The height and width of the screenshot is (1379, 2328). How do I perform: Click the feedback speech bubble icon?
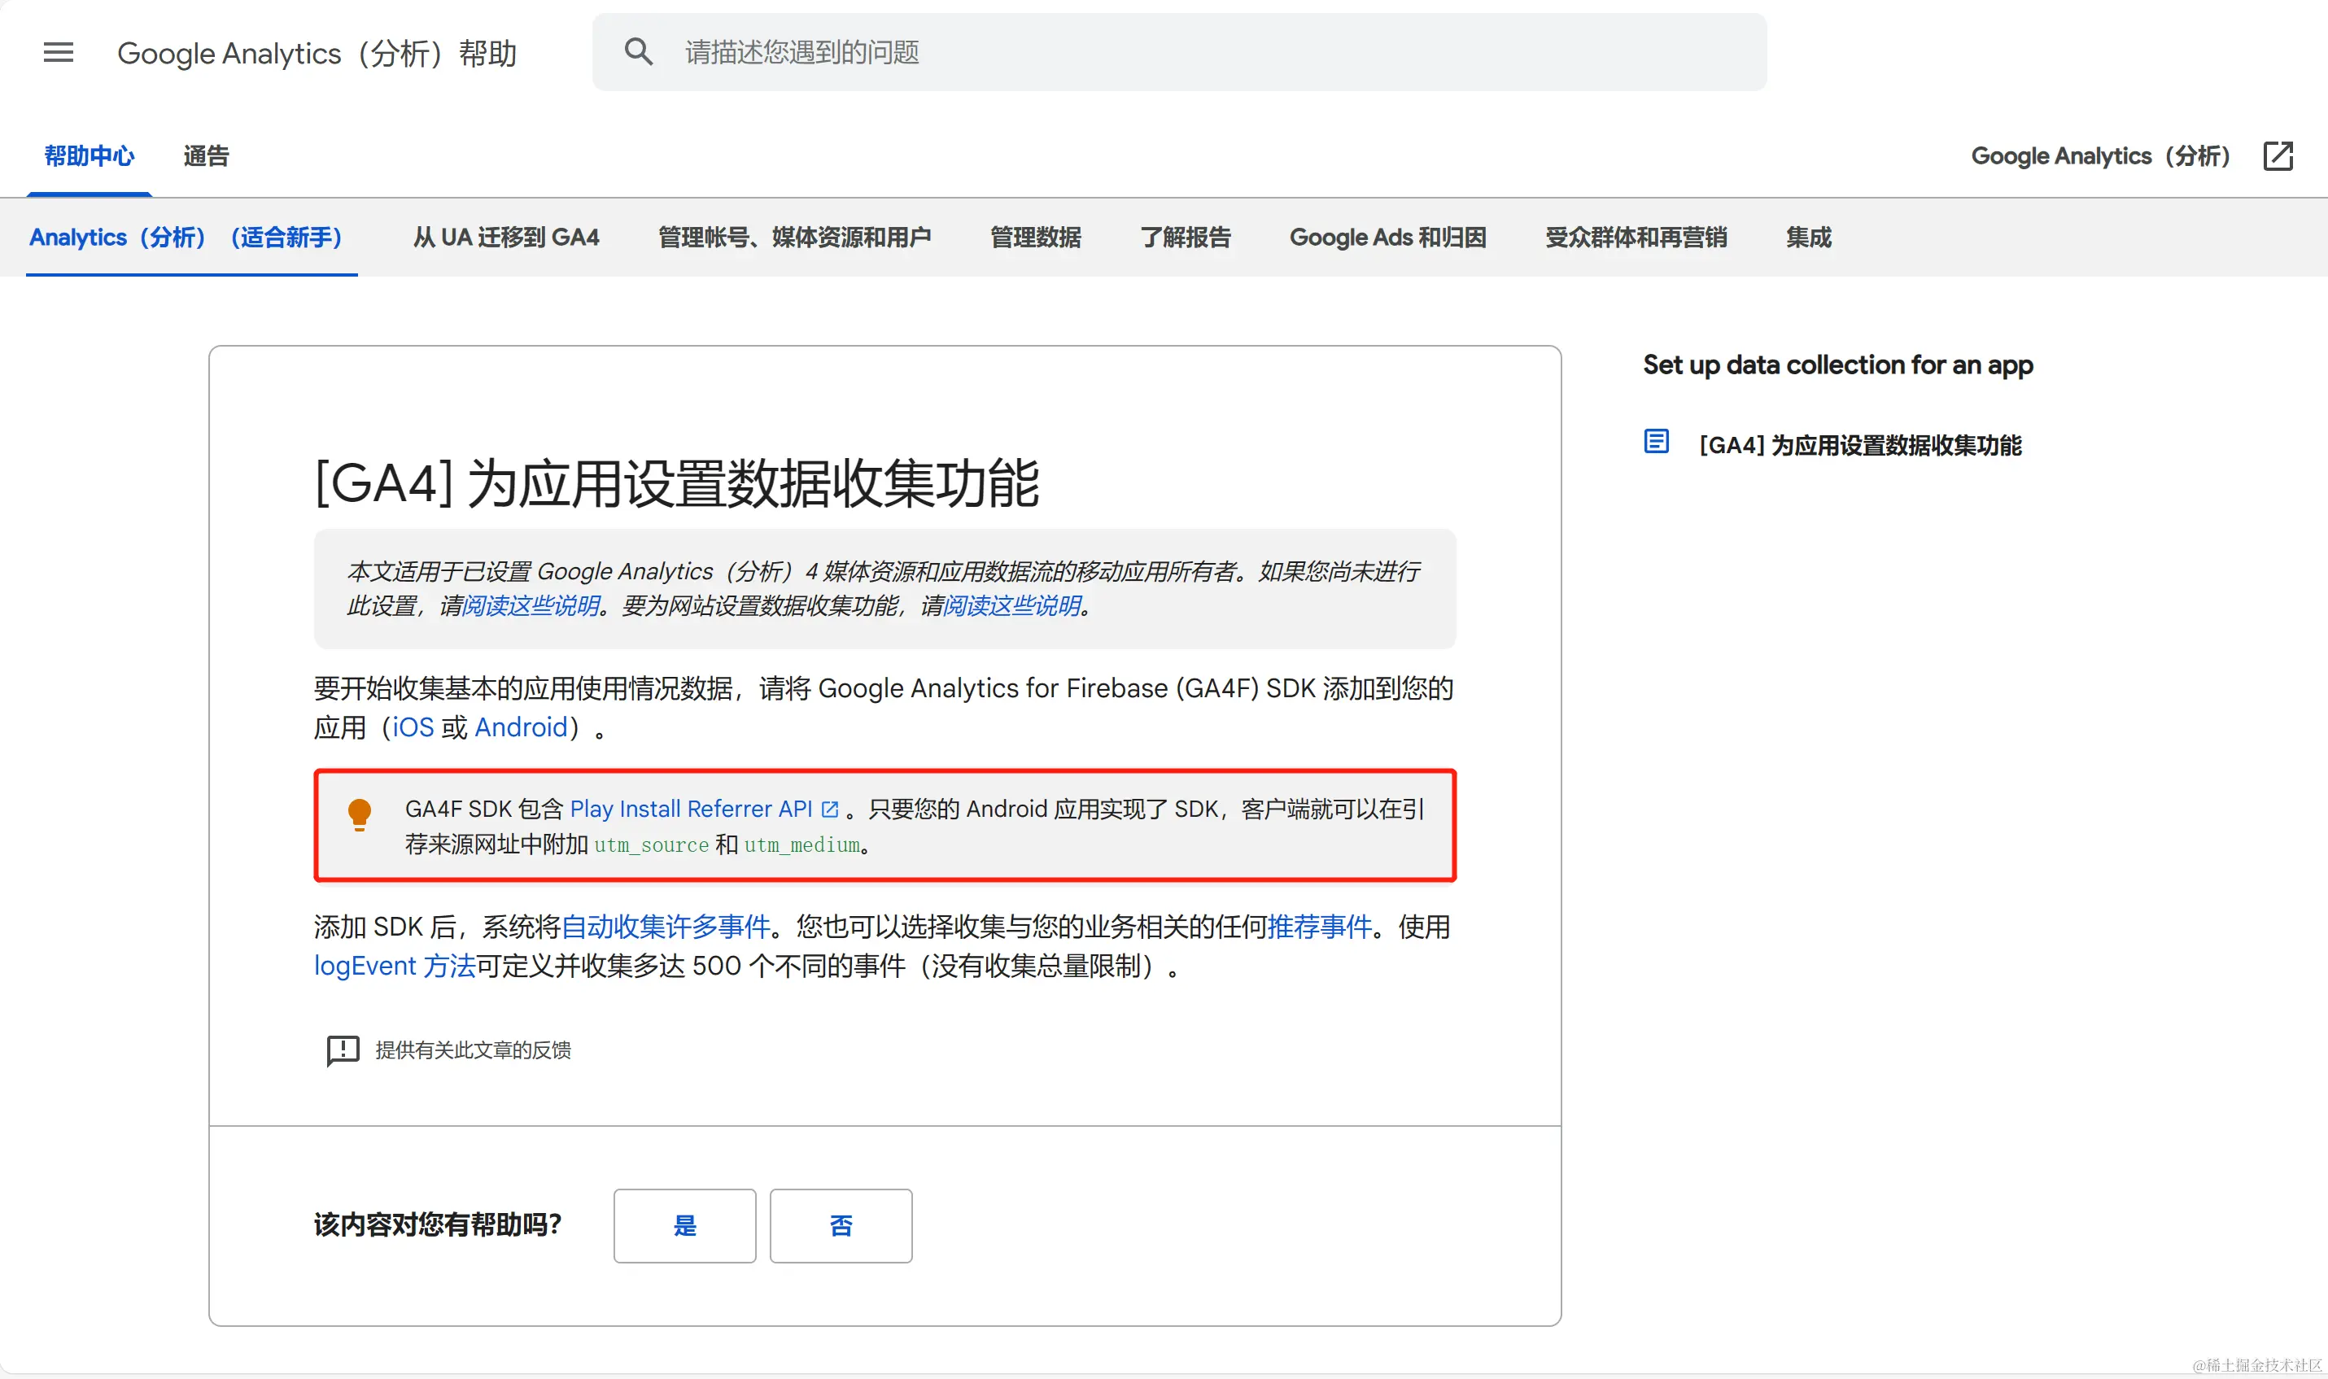(x=343, y=1050)
